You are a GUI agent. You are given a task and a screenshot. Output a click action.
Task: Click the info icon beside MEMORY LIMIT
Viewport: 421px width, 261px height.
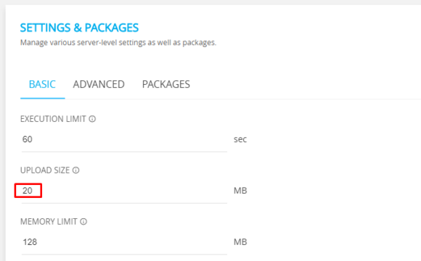tap(83, 222)
